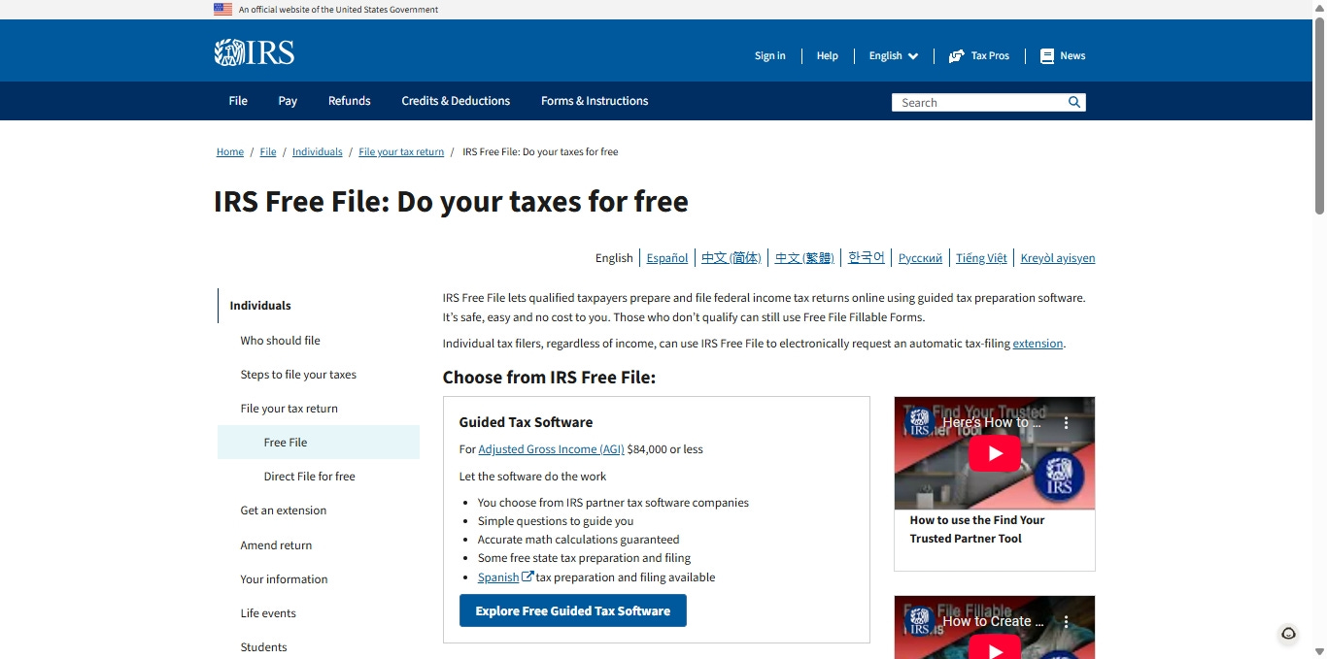This screenshot has width=1327, height=659.
Task: Open File your tax return sidebar item
Action: [x=289, y=409]
